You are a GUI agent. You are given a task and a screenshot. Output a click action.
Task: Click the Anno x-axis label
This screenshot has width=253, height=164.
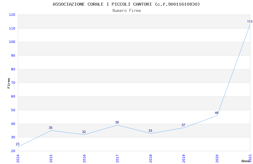coord(246,161)
